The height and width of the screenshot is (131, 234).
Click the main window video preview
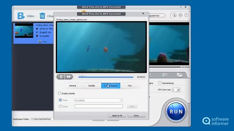[x=169, y=44]
